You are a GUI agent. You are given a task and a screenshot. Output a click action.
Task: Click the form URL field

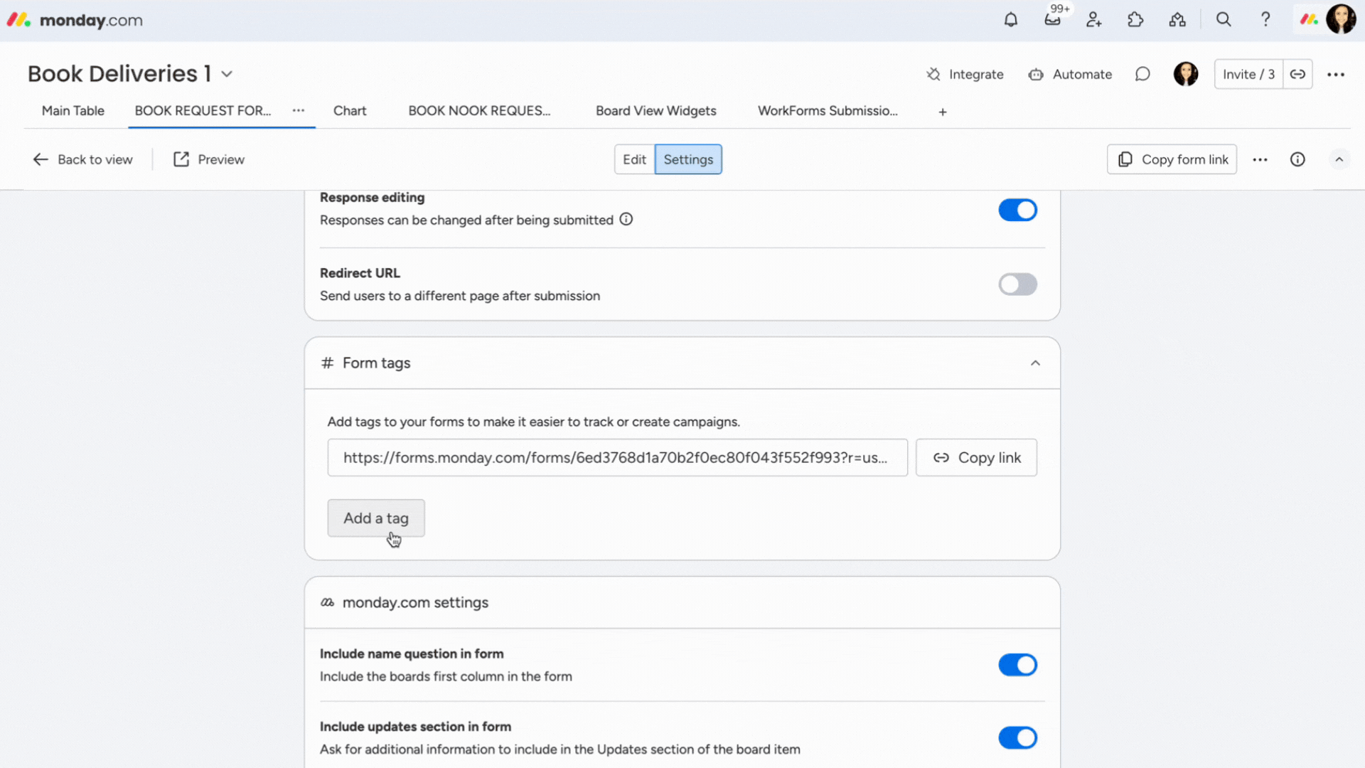coord(617,457)
